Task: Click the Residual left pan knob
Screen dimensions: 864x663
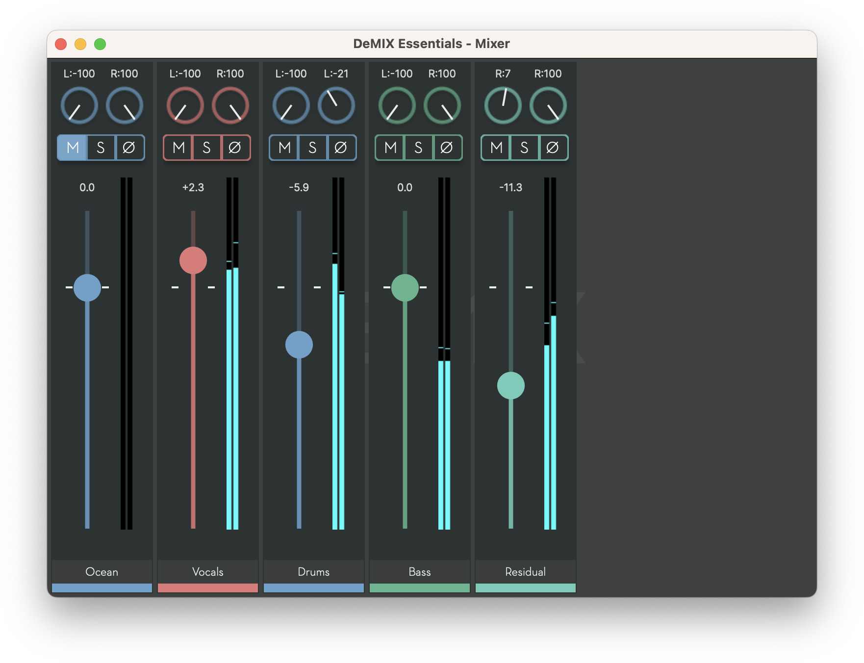Action: point(503,105)
